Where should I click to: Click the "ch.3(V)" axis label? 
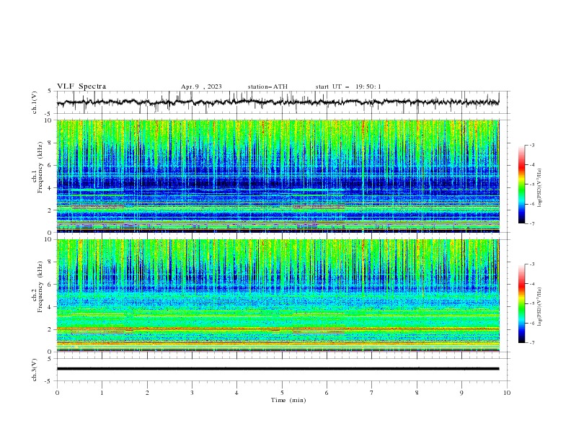tap(35, 370)
